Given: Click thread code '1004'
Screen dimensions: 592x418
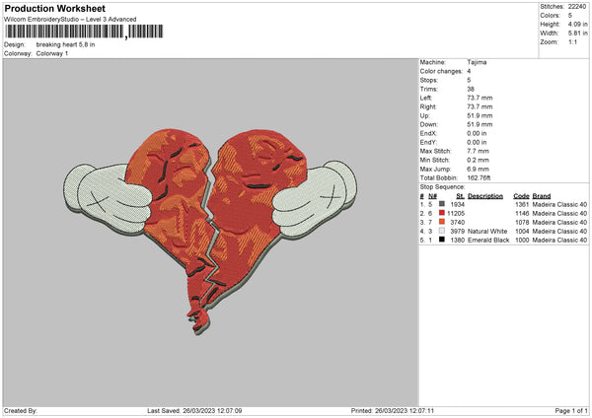Looking at the screenshot, I should pos(522,231).
